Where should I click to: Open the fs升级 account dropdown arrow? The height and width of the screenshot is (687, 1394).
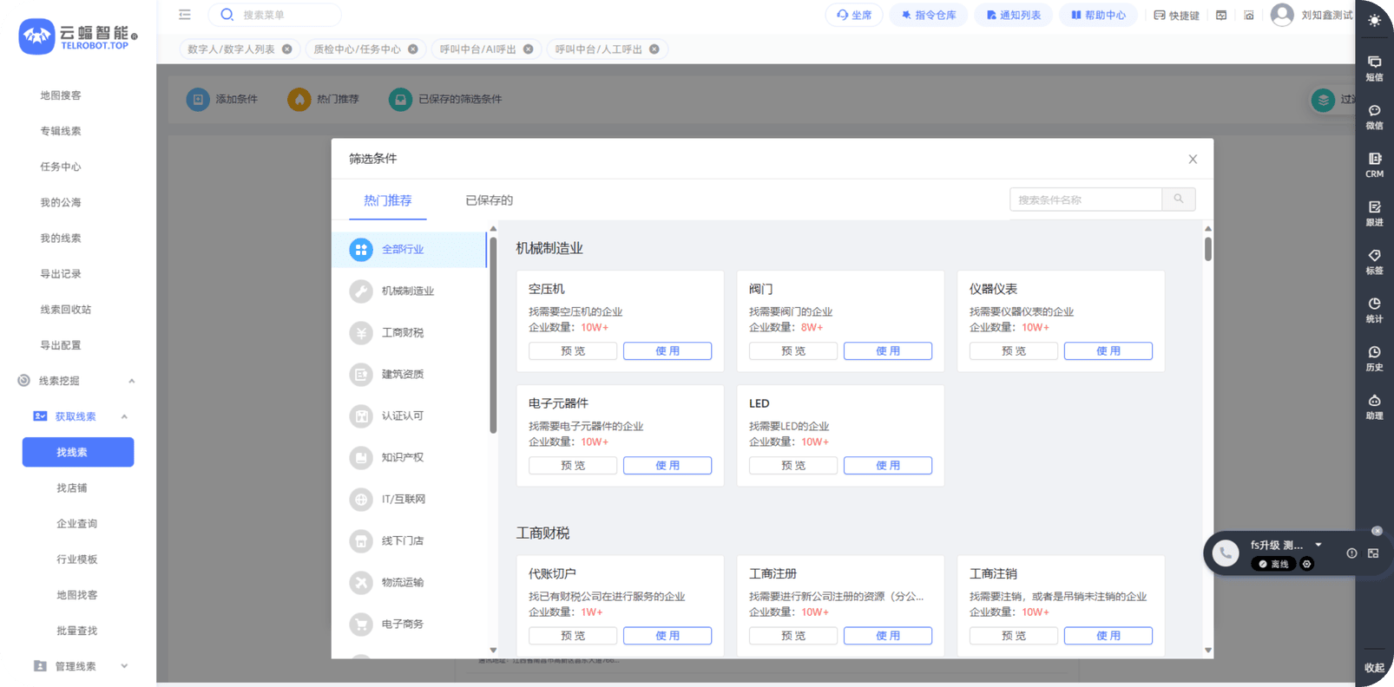pos(1318,545)
